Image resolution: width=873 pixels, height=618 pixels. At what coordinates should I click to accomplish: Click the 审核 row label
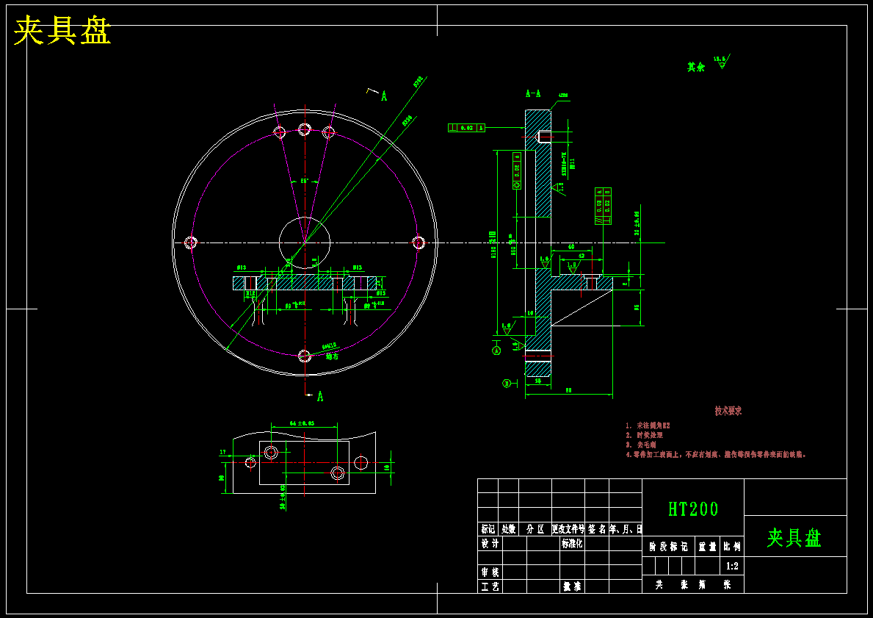coord(490,572)
